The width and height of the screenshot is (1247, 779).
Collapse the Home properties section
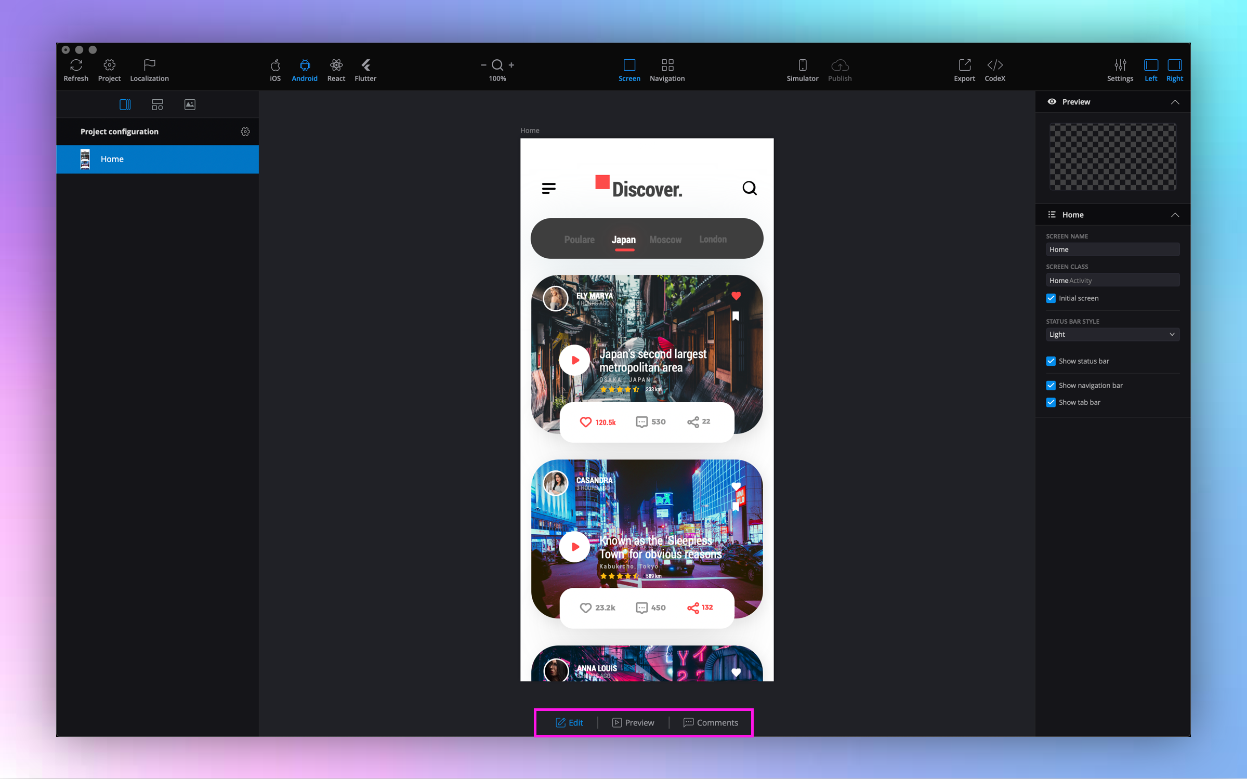(x=1175, y=215)
